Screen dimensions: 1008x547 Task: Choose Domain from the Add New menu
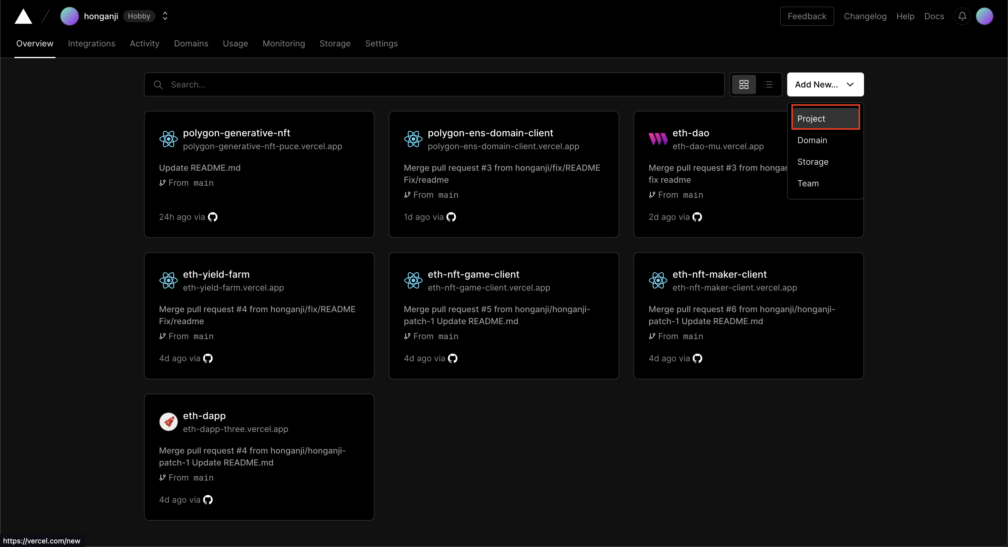tap(825, 140)
